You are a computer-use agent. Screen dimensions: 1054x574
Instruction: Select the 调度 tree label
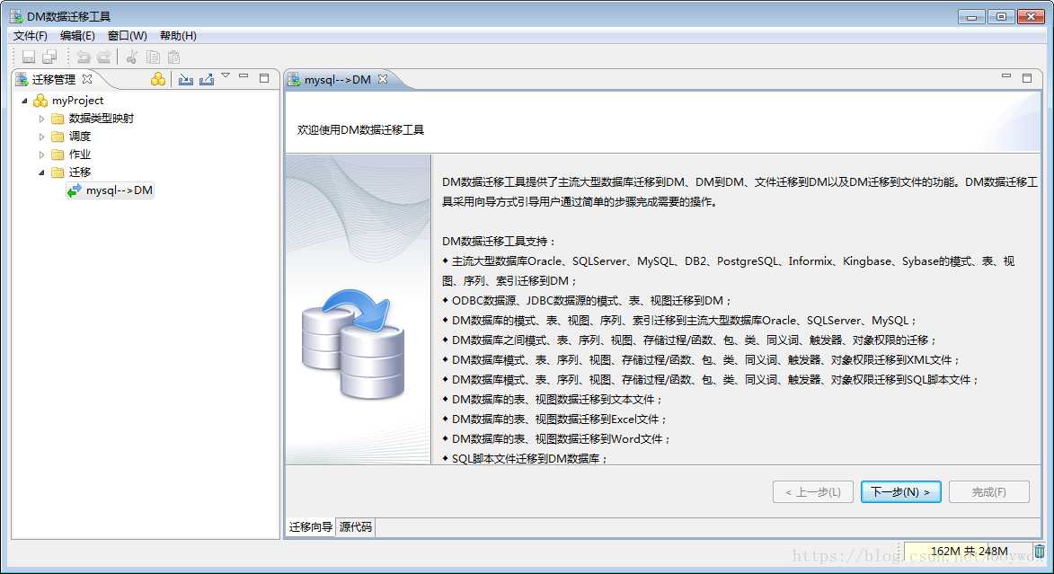tap(79, 137)
